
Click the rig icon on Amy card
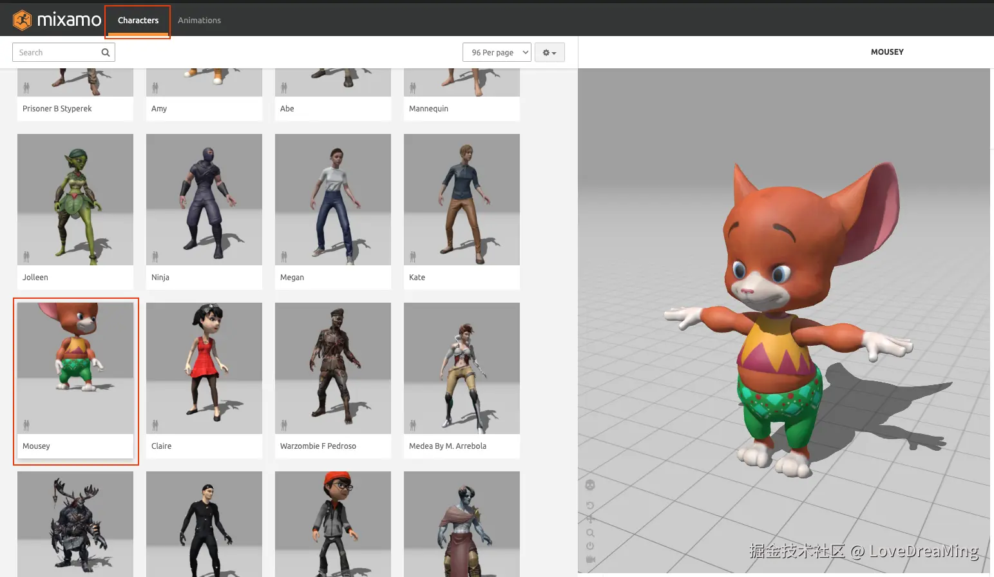[x=155, y=88]
